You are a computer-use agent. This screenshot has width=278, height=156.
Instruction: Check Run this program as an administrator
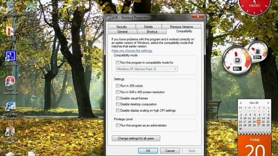118,125
